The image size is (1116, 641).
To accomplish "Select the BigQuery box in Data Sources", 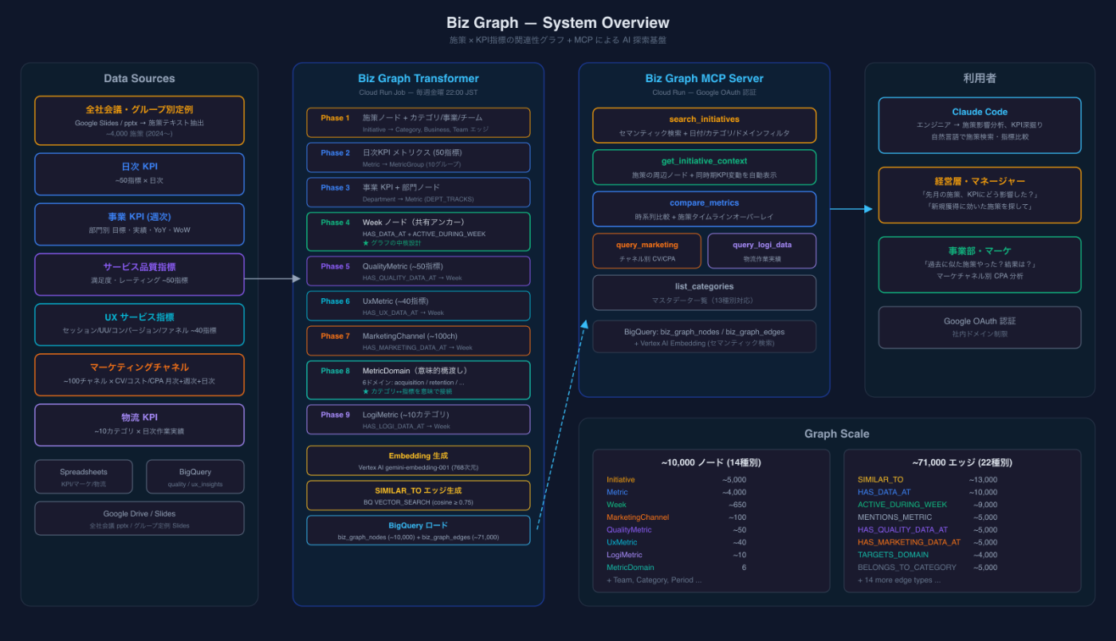I will pyautogui.click(x=195, y=477).
